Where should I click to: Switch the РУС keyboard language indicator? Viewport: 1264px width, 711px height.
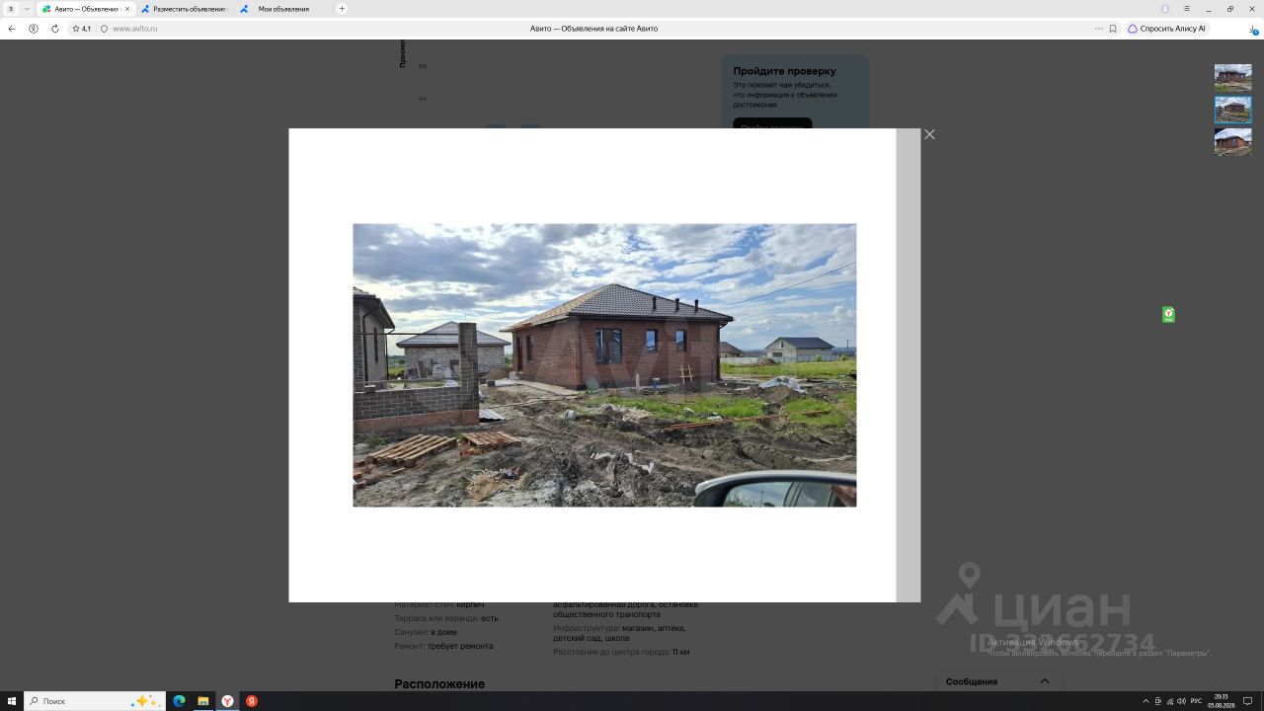click(1196, 701)
